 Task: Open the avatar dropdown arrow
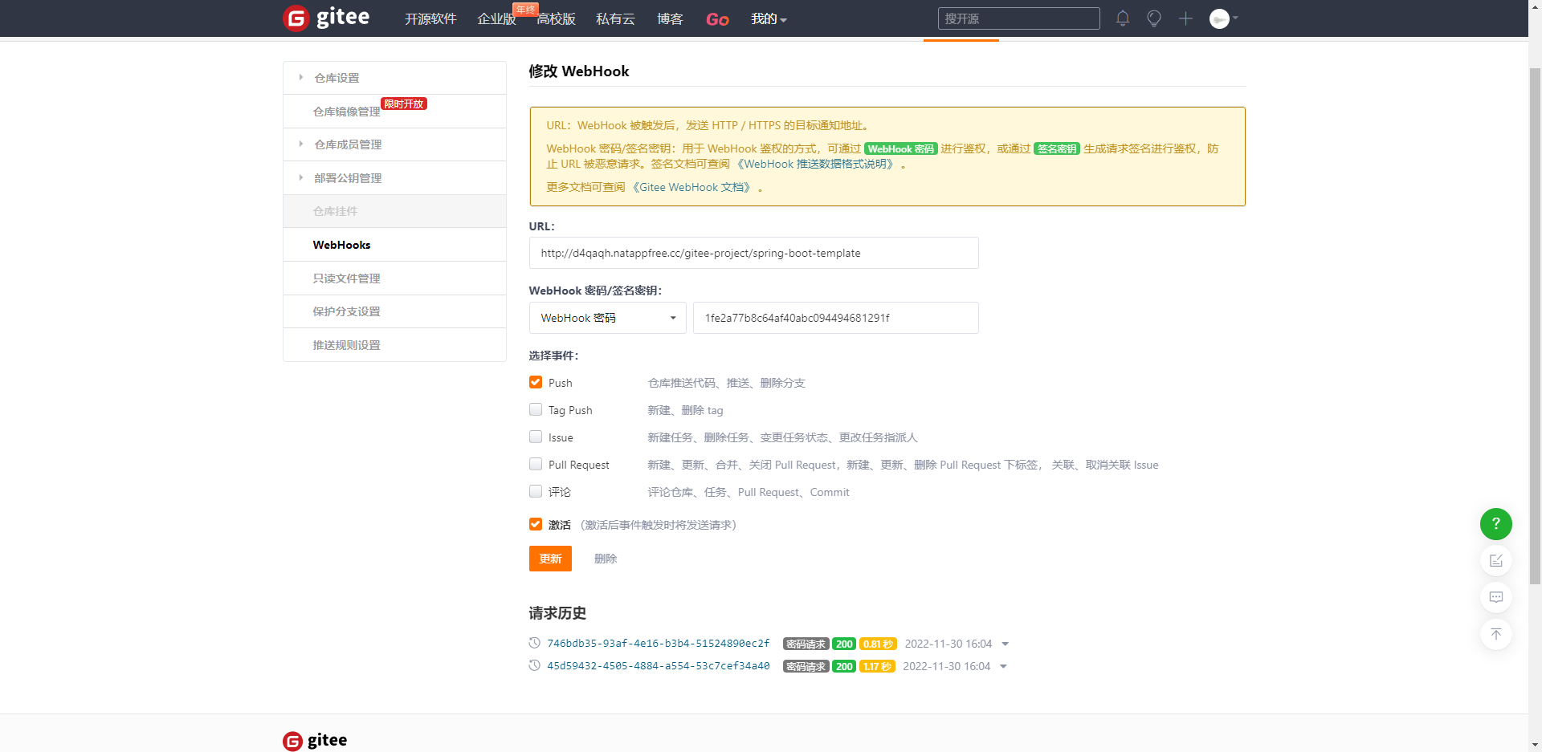click(1235, 18)
